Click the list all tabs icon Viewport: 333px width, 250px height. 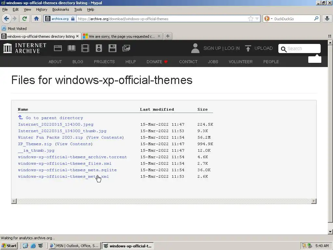pos(330,36)
